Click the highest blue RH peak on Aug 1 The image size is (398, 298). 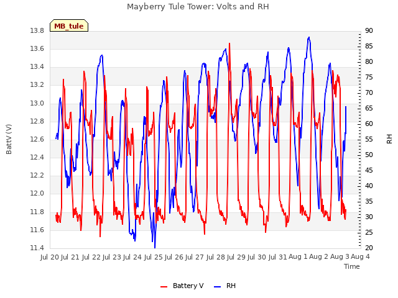pyautogui.click(x=309, y=37)
